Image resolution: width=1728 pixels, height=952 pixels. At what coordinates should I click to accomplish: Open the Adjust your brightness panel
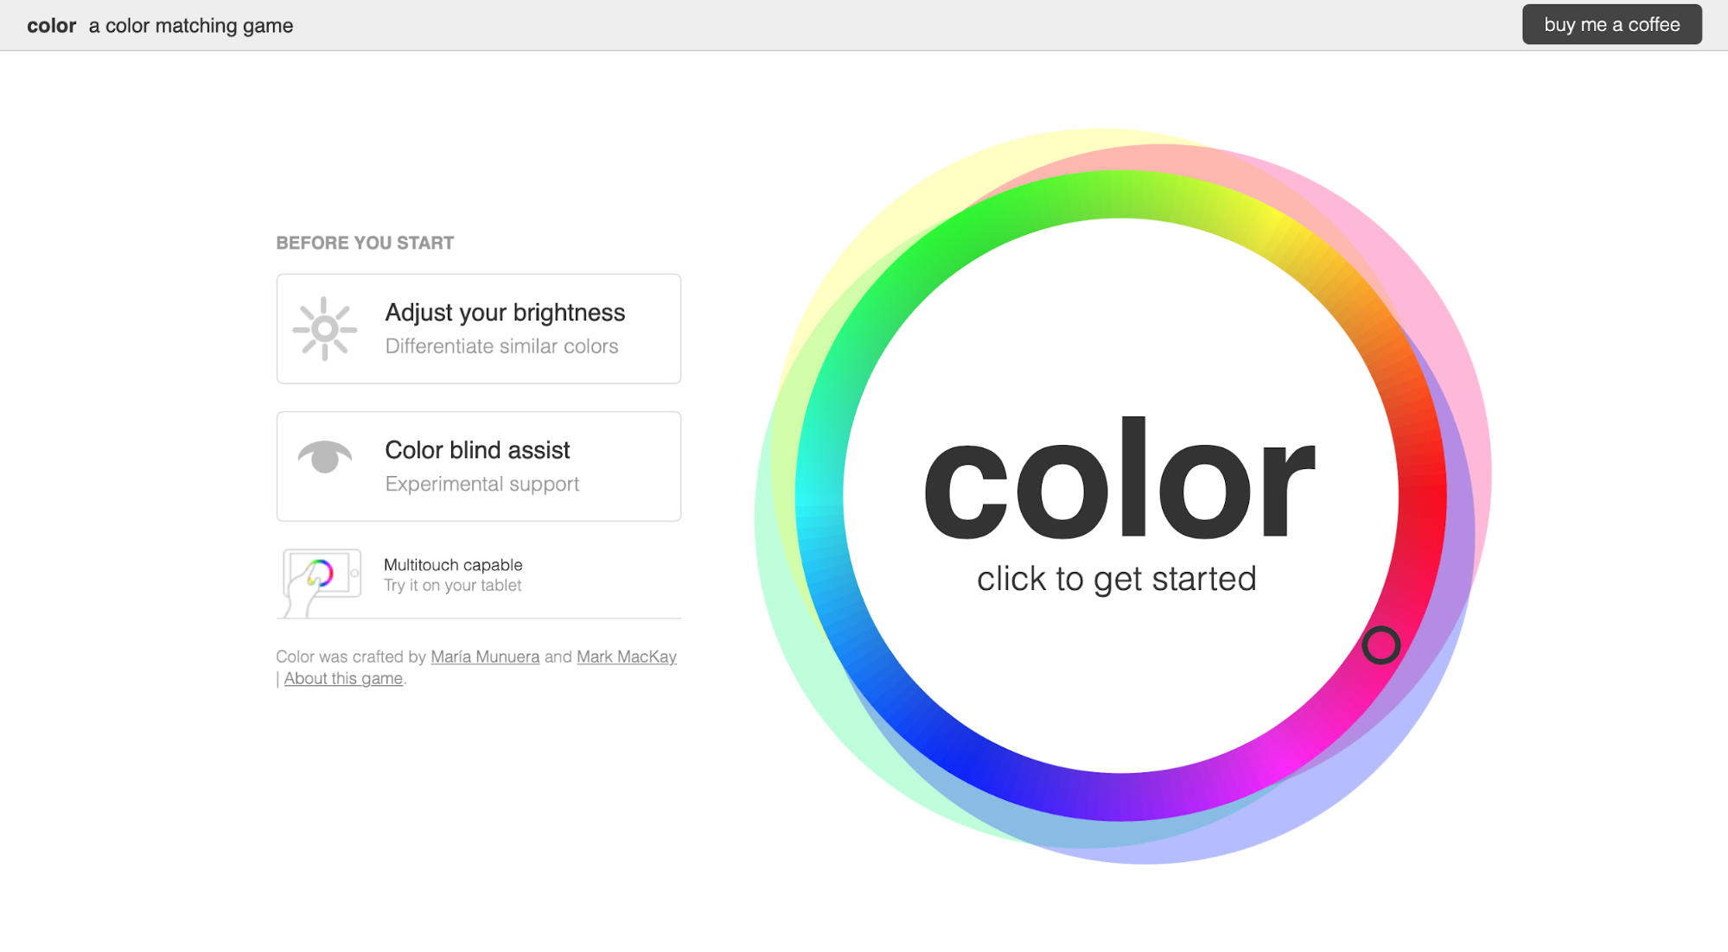[x=478, y=329]
